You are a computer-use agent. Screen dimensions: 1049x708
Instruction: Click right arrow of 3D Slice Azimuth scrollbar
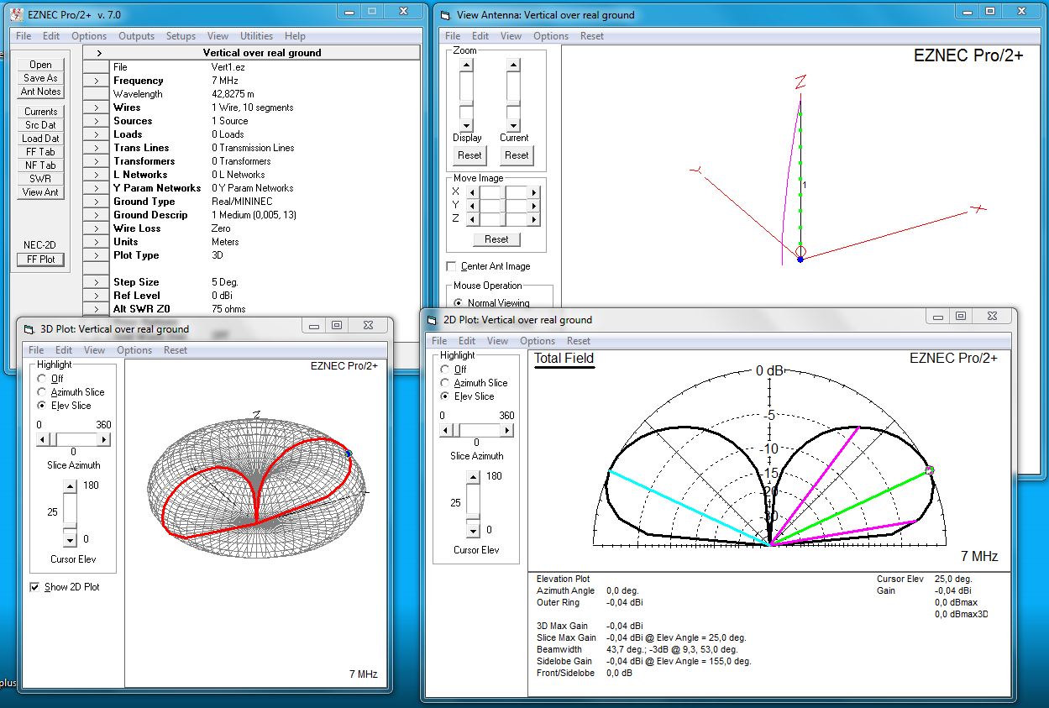tap(104, 439)
